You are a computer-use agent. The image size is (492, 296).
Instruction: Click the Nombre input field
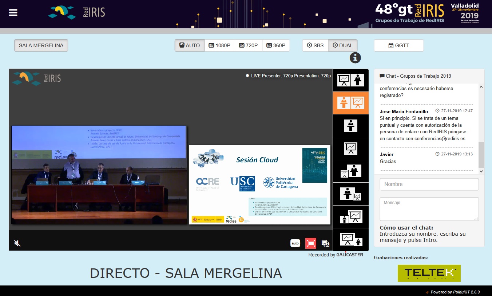[429, 184]
